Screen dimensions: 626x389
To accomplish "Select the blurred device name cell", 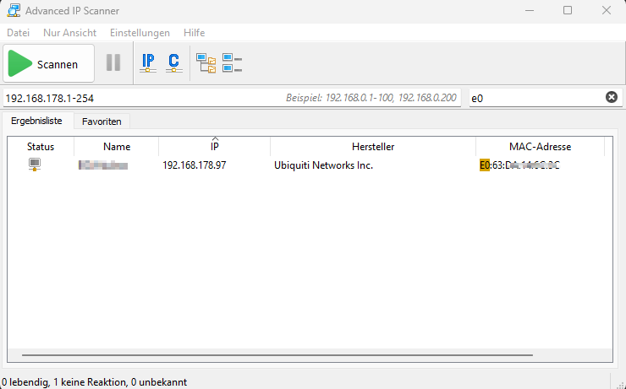I will coord(103,165).
